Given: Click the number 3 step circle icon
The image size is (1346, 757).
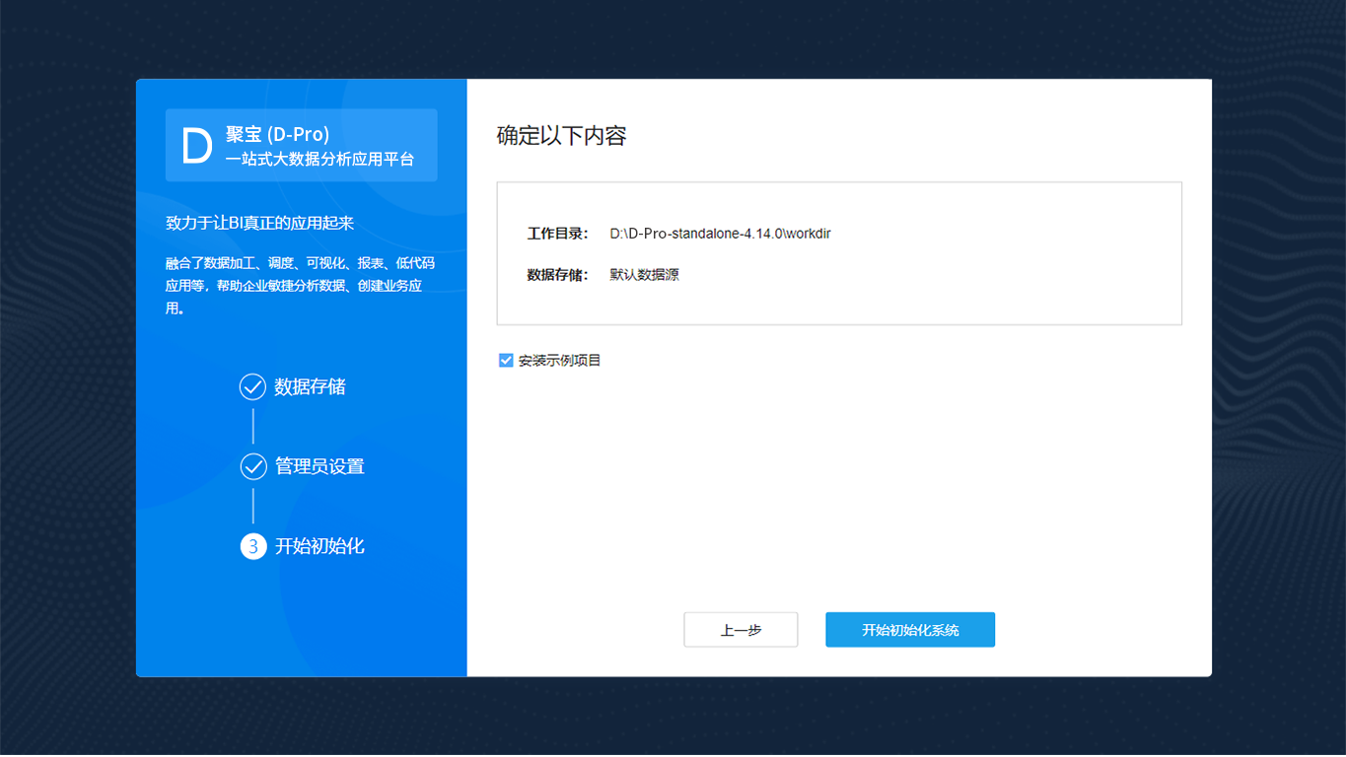Looking at the screenshot, I should [253, 546].
